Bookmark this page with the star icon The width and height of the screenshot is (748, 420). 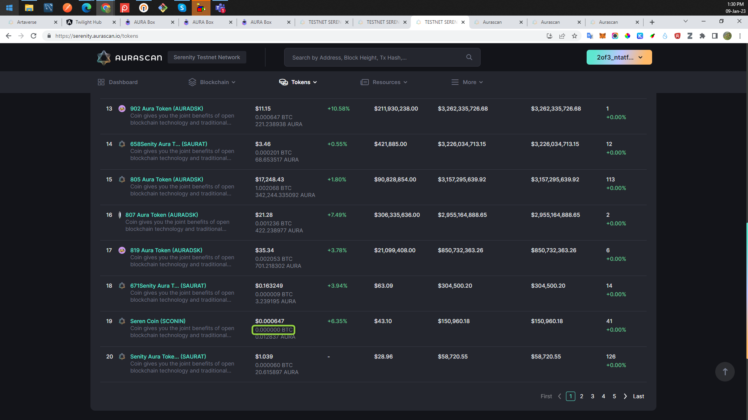(x=575, y=36)
